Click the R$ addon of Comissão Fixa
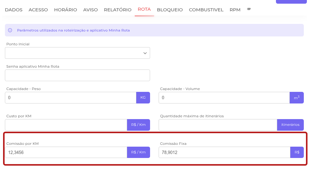 coord(297,152)
